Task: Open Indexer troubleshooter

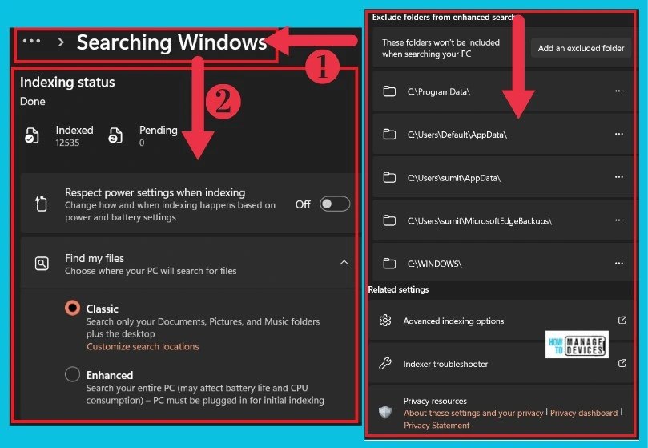Action: coord(501,364)
